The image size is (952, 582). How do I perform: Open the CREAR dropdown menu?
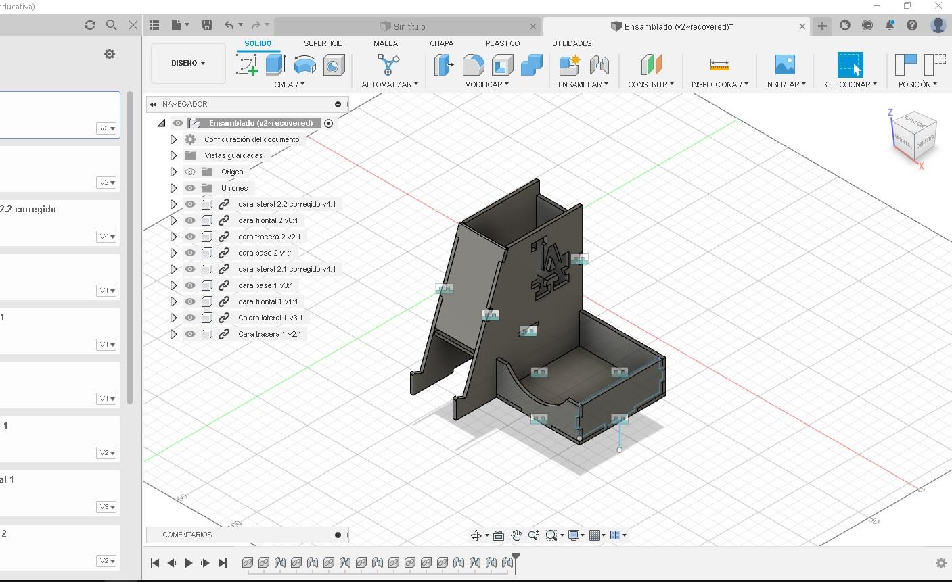click(x=289, y=84)
